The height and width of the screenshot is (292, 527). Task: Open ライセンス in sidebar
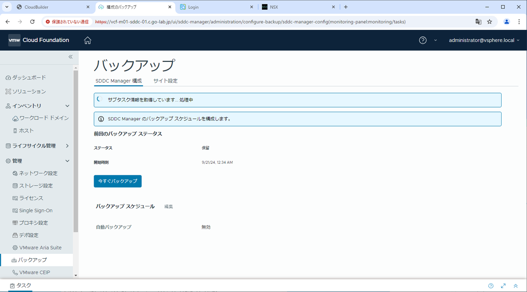click(x=28, y=198)
